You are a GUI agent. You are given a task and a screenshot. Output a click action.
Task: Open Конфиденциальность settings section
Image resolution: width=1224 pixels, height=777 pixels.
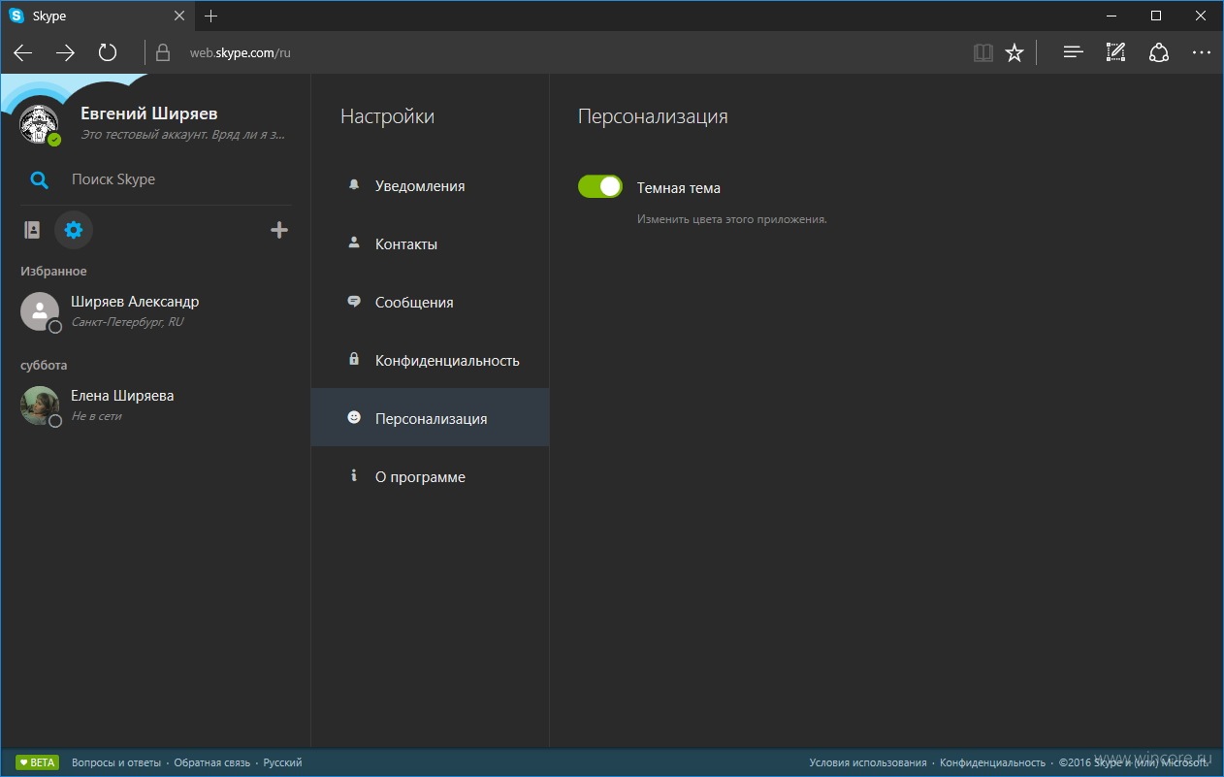point(430,361)
